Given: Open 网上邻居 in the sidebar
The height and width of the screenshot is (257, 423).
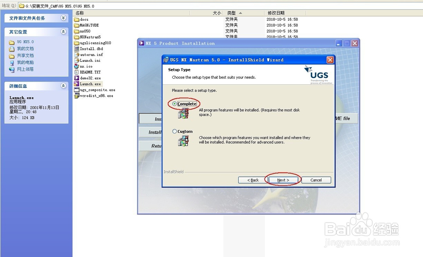Looking at the screenshot, I should pos(25,69).
